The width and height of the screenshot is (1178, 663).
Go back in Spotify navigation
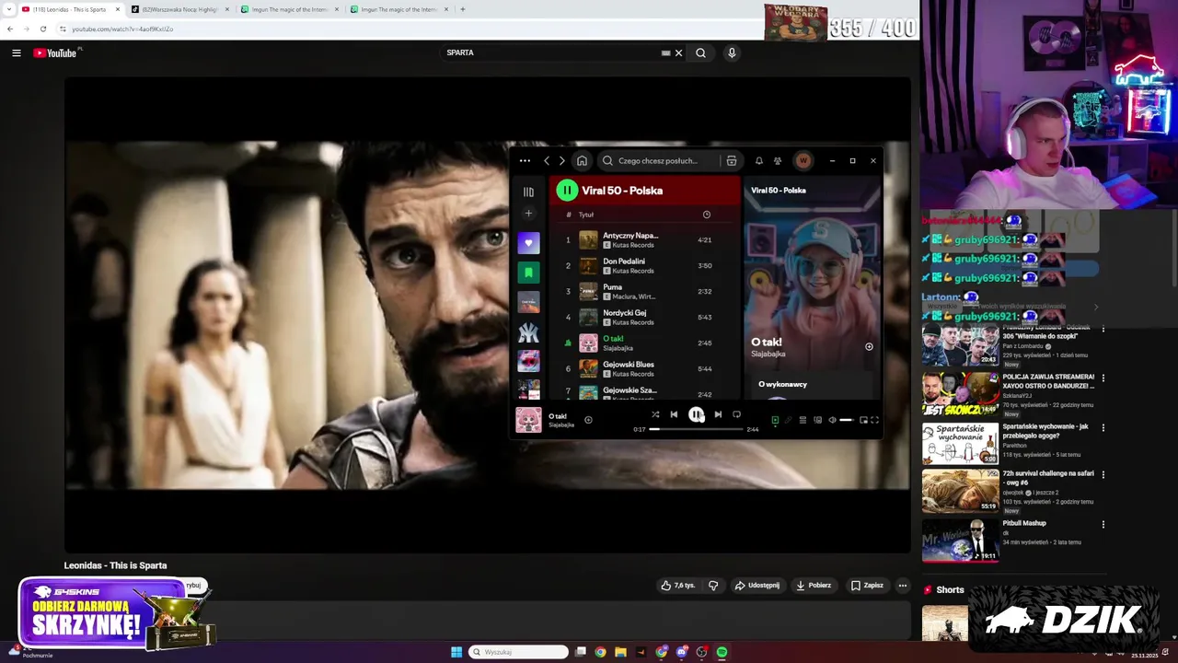[547, 160]
